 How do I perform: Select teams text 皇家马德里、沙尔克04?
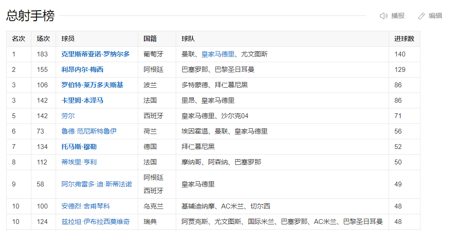click(215, 116)
